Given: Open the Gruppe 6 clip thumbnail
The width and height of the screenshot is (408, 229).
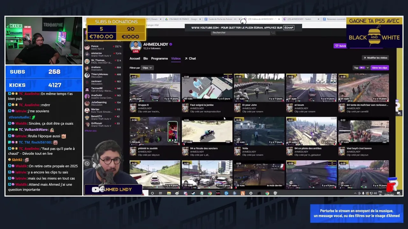Looking at the screenshot, I should [x=155, y=88].
